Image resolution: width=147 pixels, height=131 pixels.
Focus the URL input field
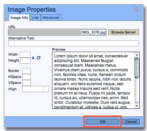click(57, 32)
